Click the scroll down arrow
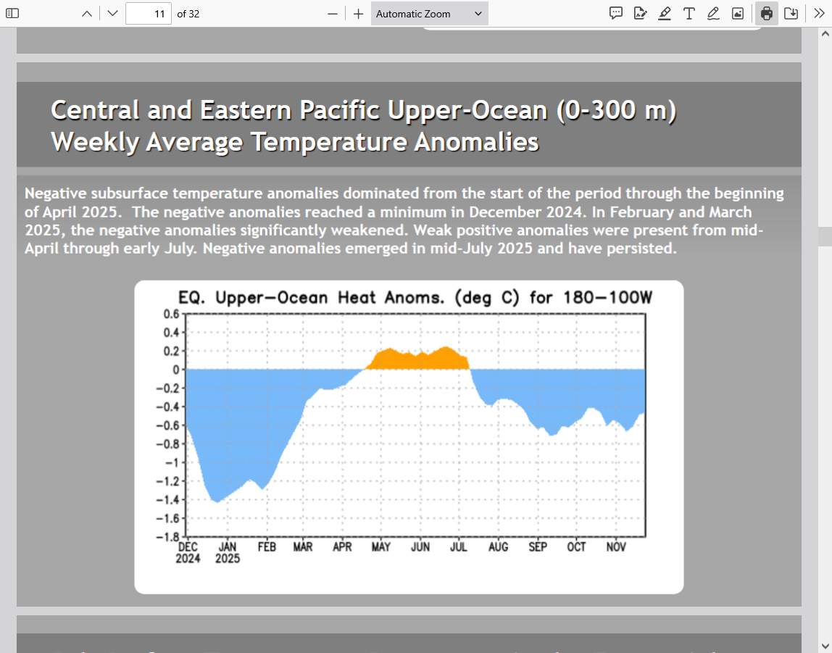832x653 pixels. 825,645
